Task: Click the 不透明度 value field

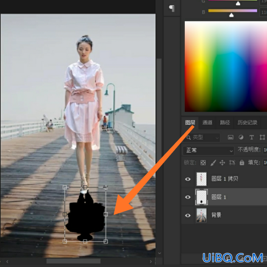Action: click(x=265, y=150)
